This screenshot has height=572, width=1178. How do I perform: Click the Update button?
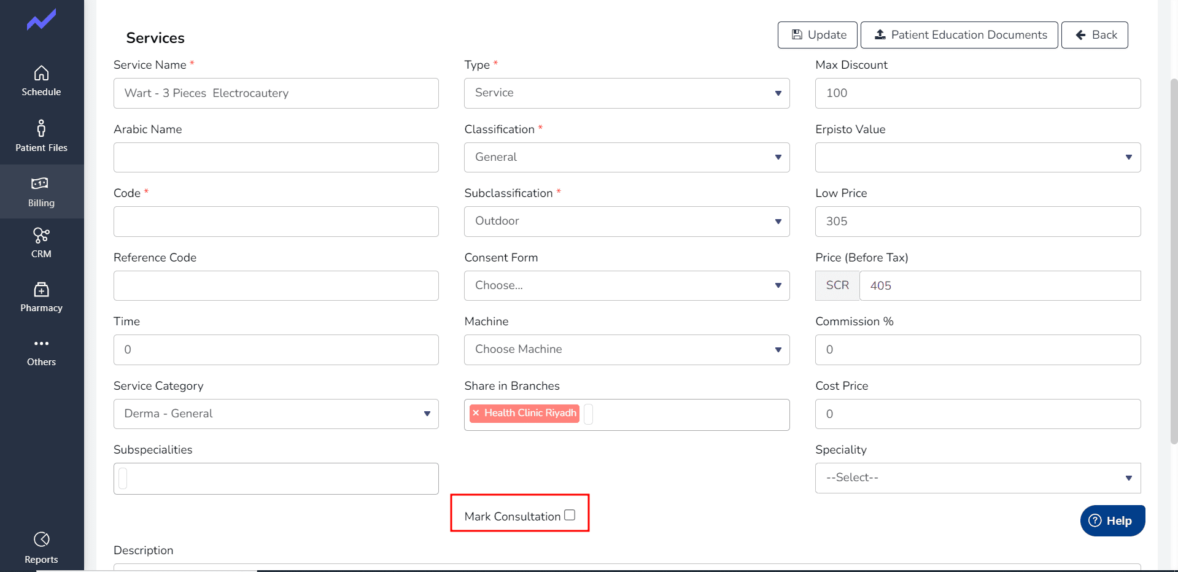coord(818,35)
